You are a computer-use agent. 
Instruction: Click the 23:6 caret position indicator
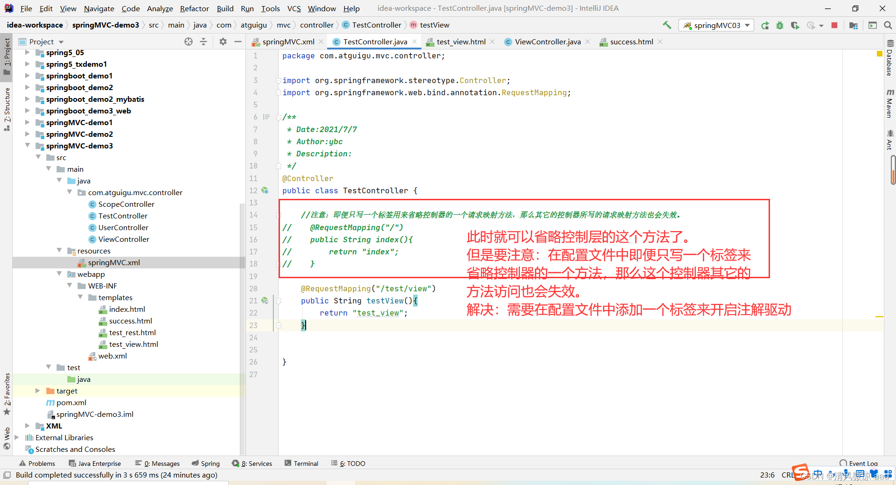pyautogui.click(x=767, y=475)
